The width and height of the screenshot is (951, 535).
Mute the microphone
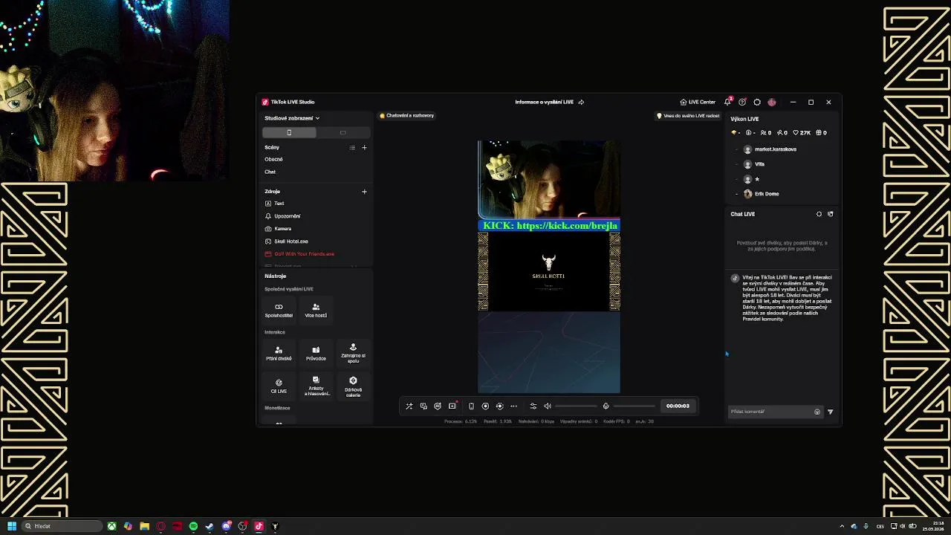[606, 406]
